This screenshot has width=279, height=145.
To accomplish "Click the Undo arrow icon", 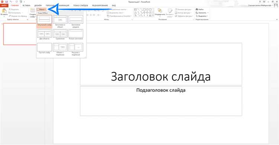I will [11, 1].
